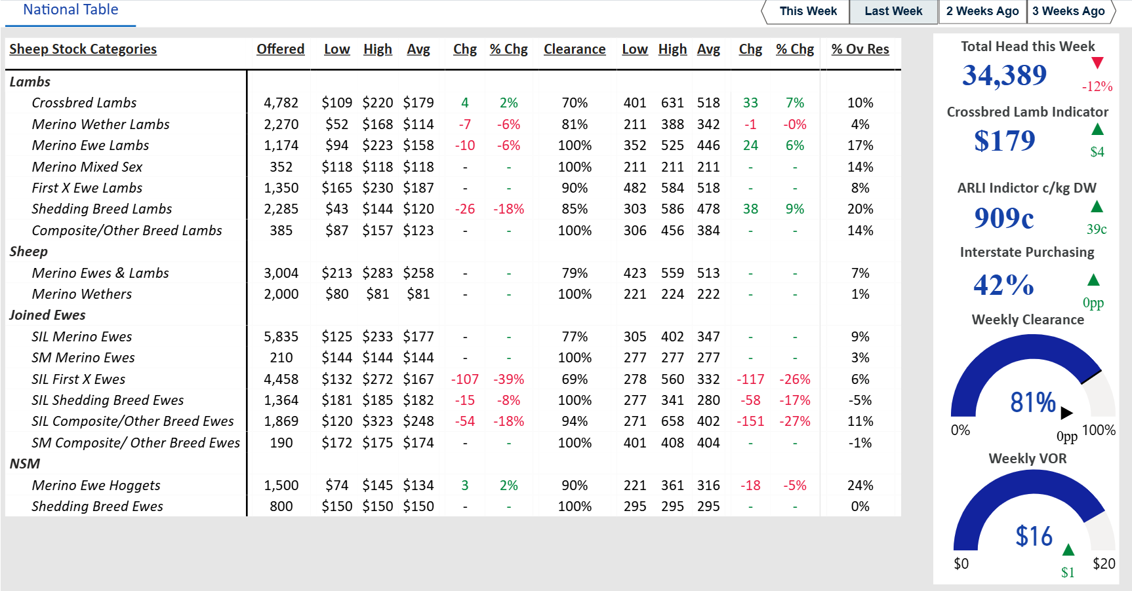Viewport: 1132px width, 591px height.
Task: Click the 81% clearance of Merino Wether Lambs
Action: (575, 124)
